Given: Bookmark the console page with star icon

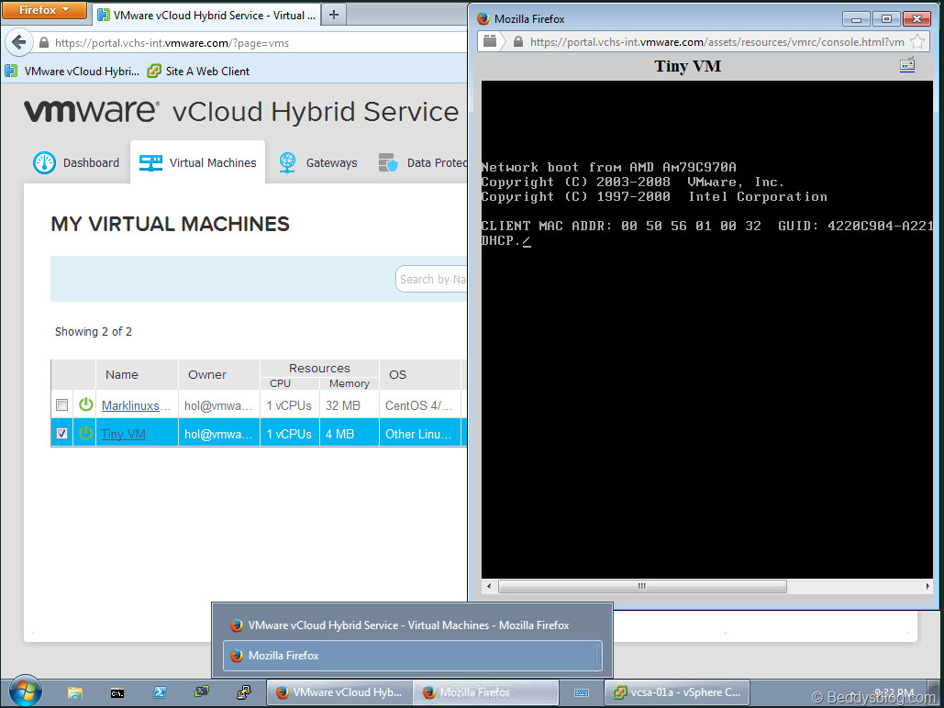Looking at the screenshot, I should click(917, 41).
